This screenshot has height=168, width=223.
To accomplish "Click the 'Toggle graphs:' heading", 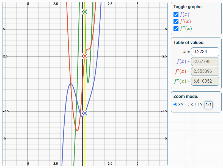I will coord(188,7).
